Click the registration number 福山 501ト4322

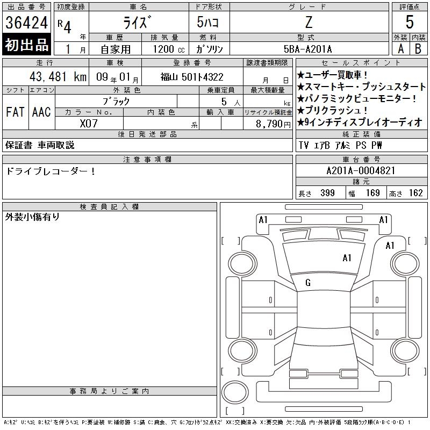(192, 77)
